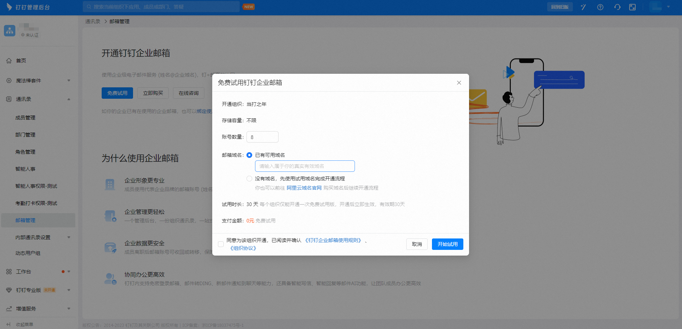Open 智能人事 in the sidebar
Image resolution: width=682 pixels, height=329 pixels.
(25, 169)
